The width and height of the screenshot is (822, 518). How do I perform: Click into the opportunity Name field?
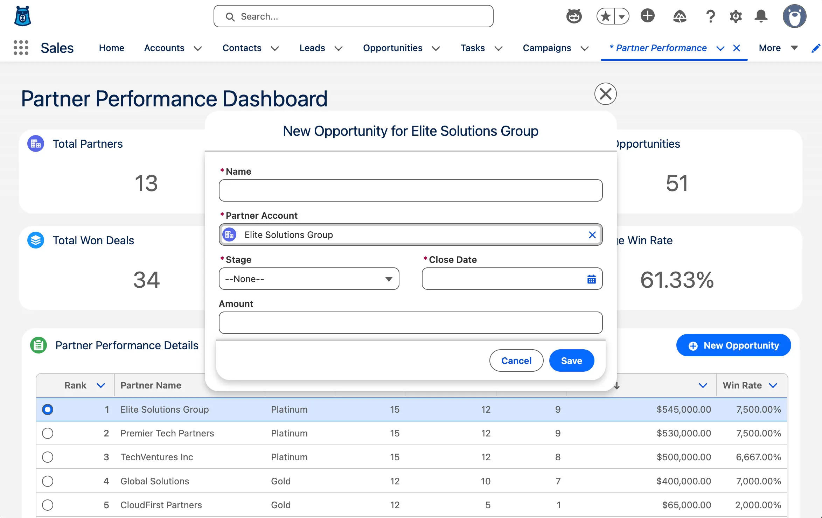pyautogui.click(x=410, y=190)
